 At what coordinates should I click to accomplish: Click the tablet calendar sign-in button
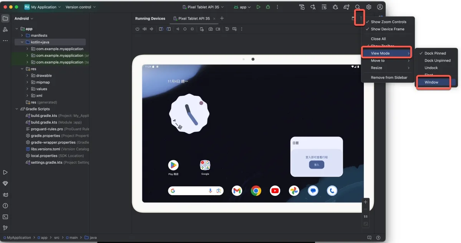click(x=317, y=165)
